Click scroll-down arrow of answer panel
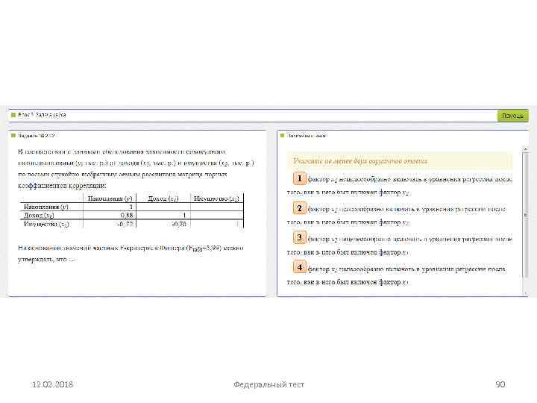537x403 pixels. tap(526, 293)
